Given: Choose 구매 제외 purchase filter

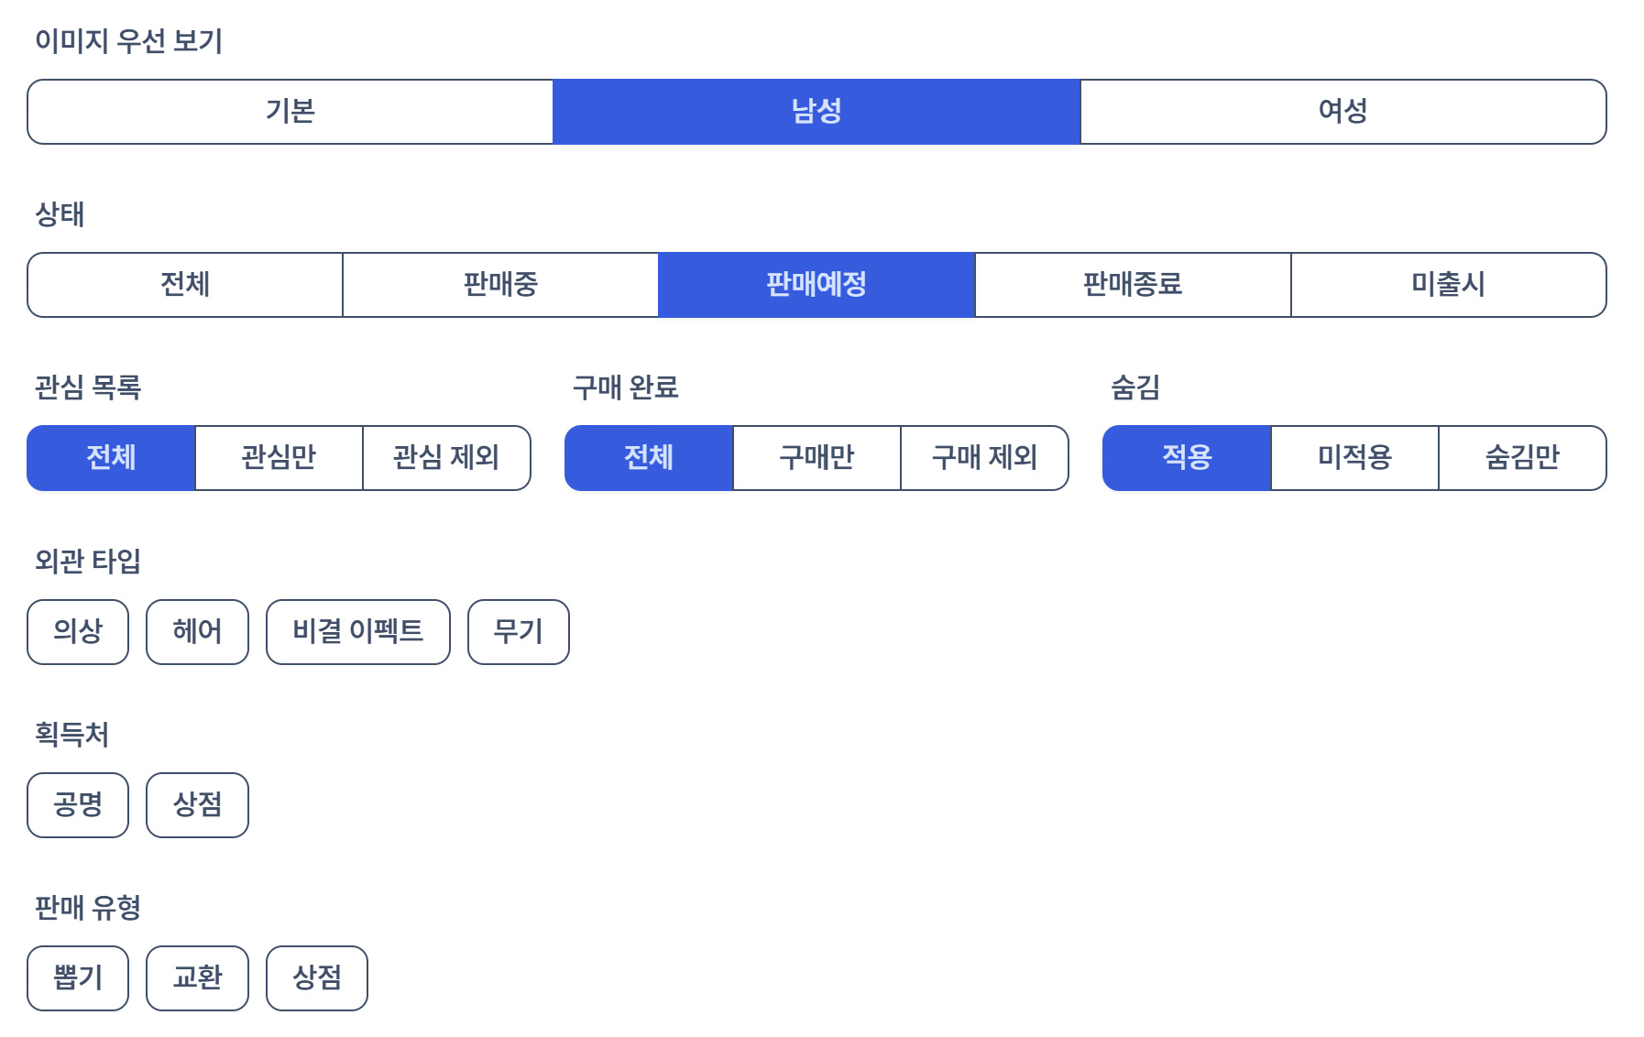Looking at the screenshot, I should [x=984, y=458].
